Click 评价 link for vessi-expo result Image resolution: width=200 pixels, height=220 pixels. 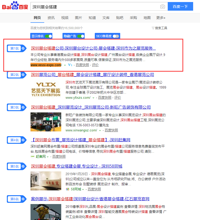tap(95, 65)
